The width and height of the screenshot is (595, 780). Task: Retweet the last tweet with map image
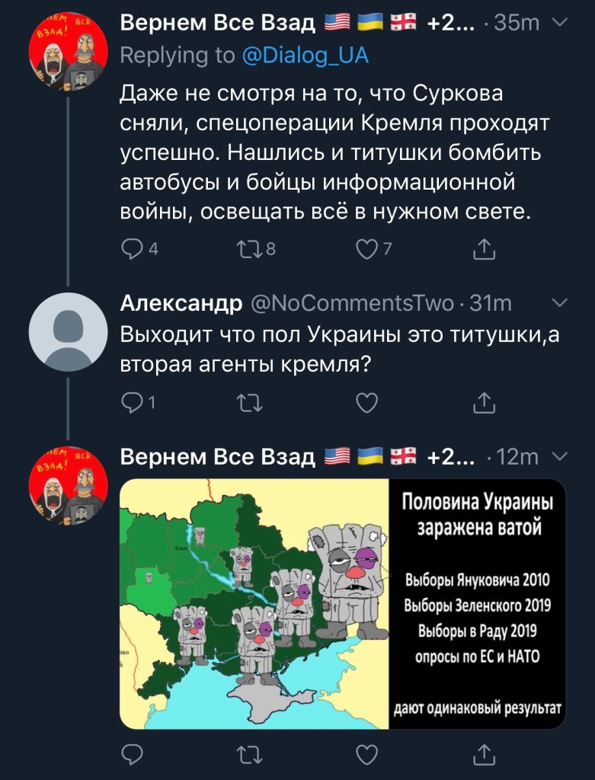251,754
